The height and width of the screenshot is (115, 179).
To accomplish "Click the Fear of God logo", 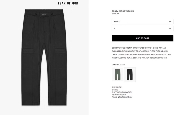I will click(68, 3).
